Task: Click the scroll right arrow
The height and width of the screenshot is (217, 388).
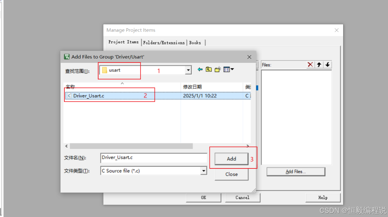Action: click(x=248, y=146)
